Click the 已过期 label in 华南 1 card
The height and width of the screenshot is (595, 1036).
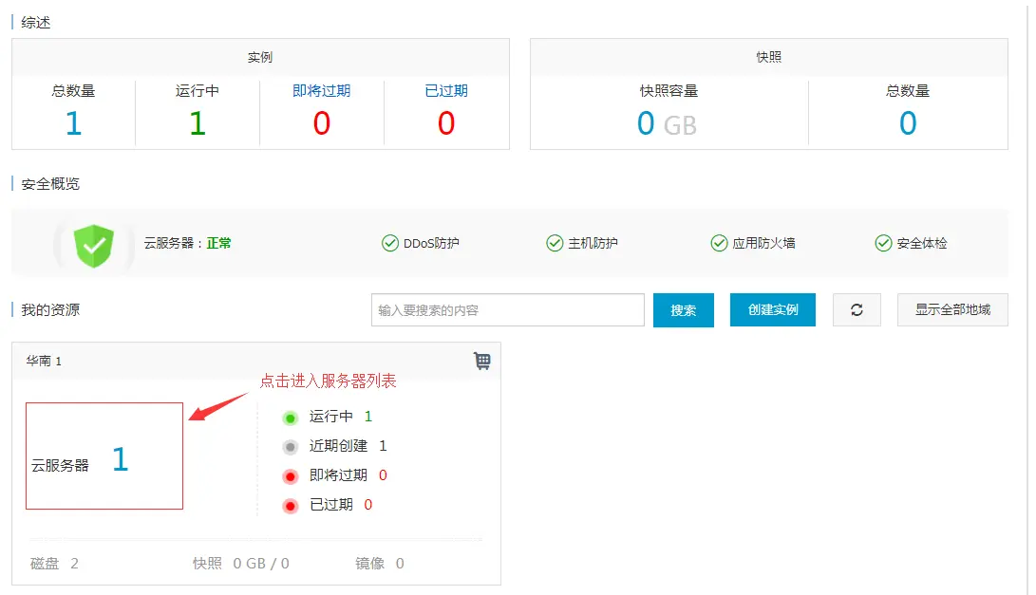[x=331, y=505]
